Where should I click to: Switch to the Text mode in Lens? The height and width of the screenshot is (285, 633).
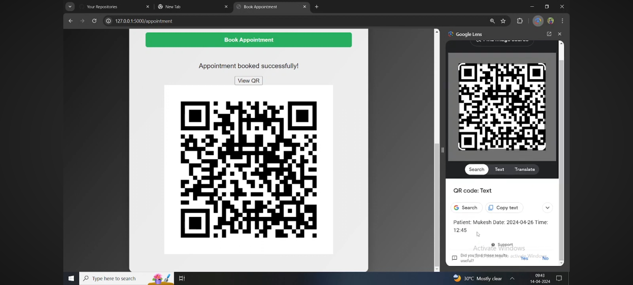499,169
